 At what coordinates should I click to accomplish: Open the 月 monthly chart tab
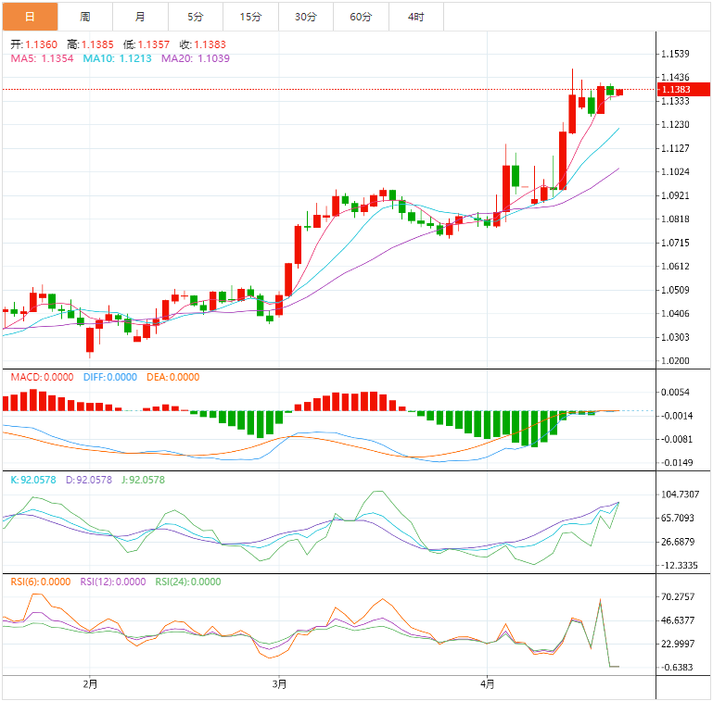point(140,17)
